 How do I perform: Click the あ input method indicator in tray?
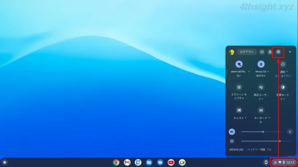point(275,163)
